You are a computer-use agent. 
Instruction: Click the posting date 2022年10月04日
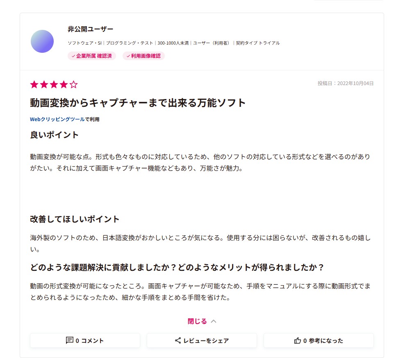tap(355, 83)
